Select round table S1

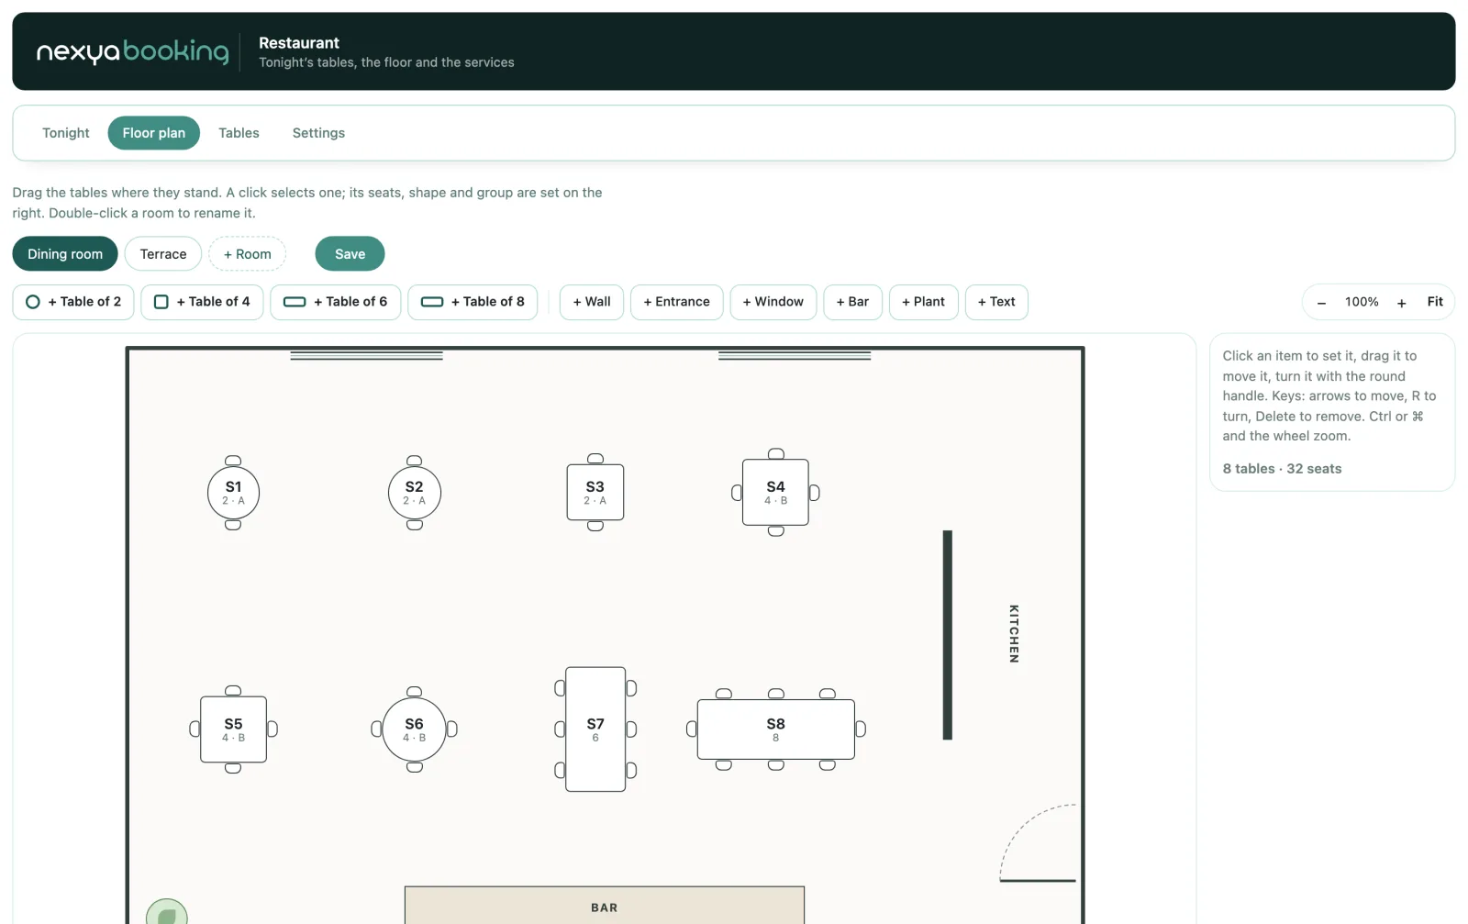click(233, 493)
